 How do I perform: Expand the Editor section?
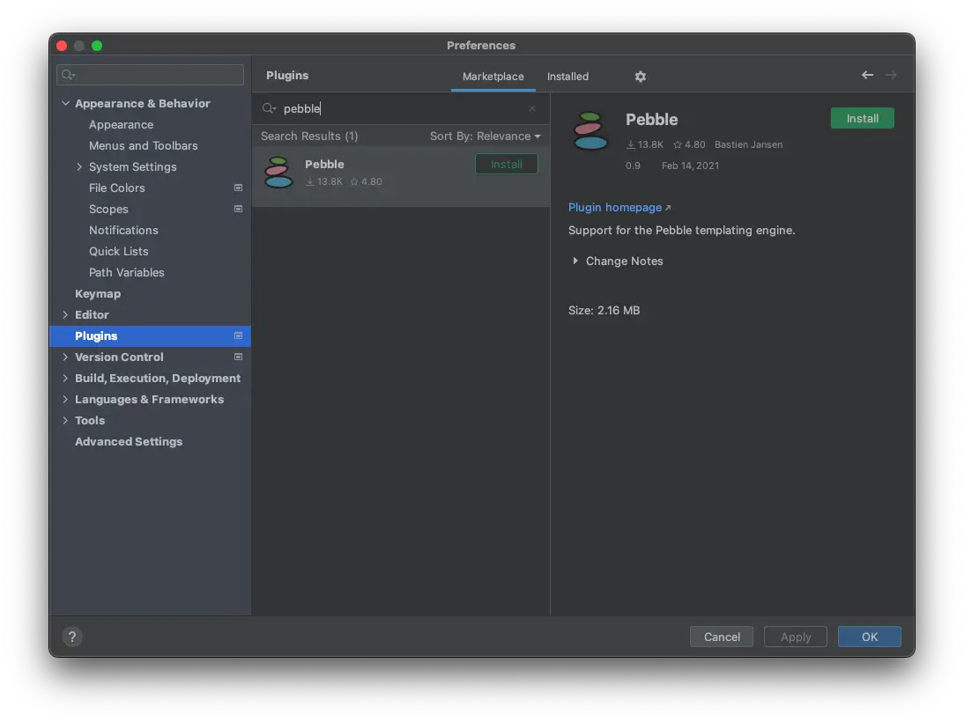(65, 314)
